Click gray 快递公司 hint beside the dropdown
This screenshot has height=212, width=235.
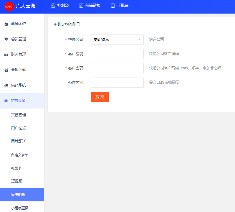click(156, 39)
